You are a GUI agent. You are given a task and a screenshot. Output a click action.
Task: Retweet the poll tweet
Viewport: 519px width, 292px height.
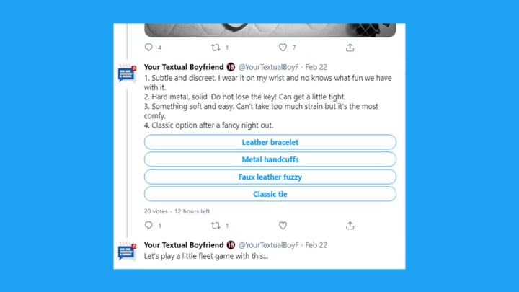(216, 226)
